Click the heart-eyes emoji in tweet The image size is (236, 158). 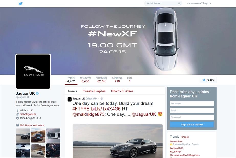[160, 114]
